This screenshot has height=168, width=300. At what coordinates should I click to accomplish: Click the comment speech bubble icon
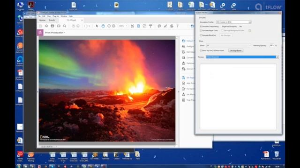point(159,26)
